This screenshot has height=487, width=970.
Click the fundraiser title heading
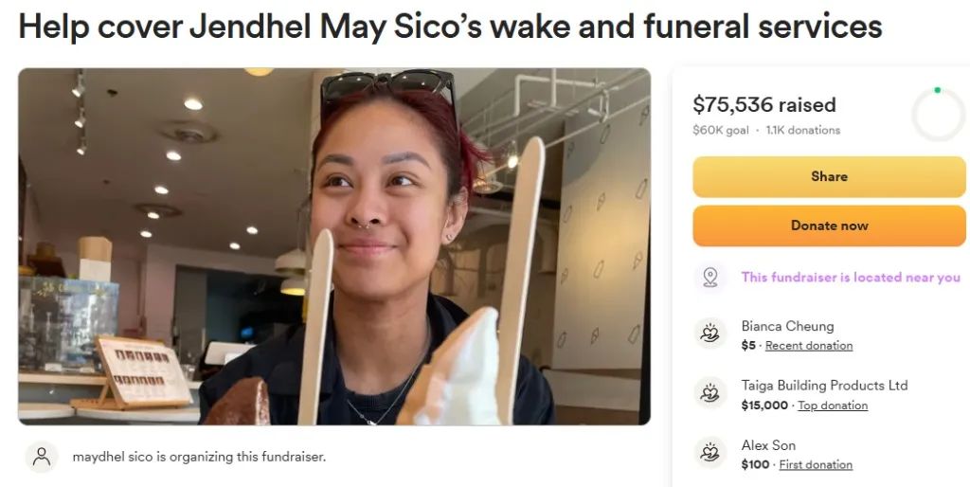(x=450, y=27)
